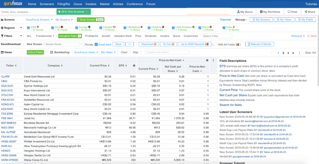Open Screeners in the top menu
Image resolution: width=319 pixels, height=164 pixels.
click(47, 4)
